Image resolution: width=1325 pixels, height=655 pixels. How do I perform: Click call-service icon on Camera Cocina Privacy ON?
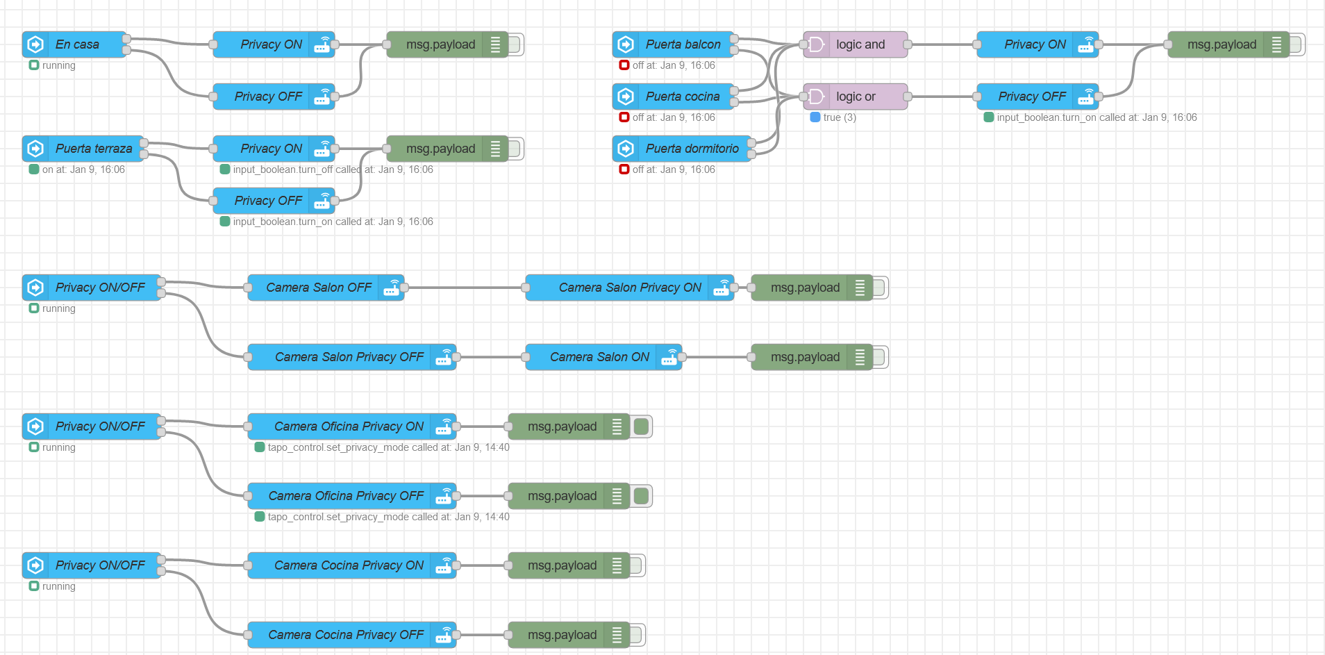tap(444, 565)
